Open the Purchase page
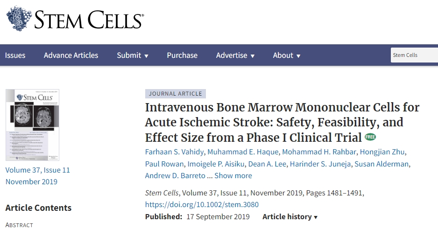 [x=182, y=55]
